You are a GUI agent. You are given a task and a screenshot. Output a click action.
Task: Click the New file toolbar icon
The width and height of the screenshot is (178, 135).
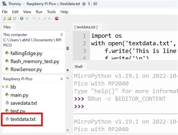[4, 19]
